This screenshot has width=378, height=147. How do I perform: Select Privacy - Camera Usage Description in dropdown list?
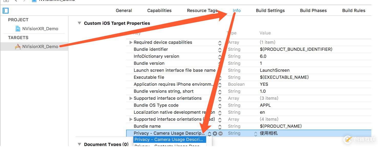tap(170, 140)
